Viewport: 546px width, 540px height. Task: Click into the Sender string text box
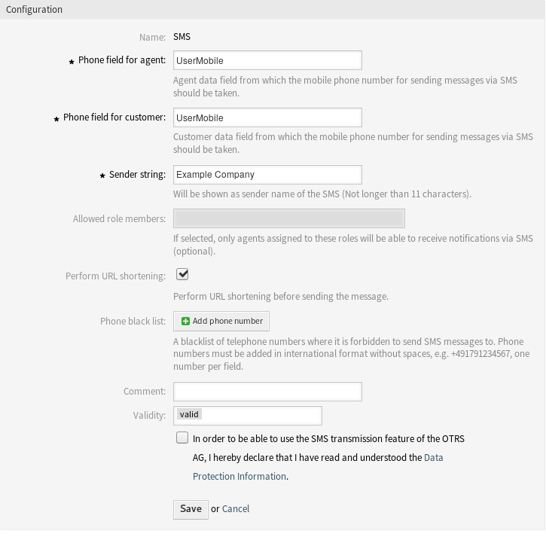pyautogui.click(x=267, y=175)
